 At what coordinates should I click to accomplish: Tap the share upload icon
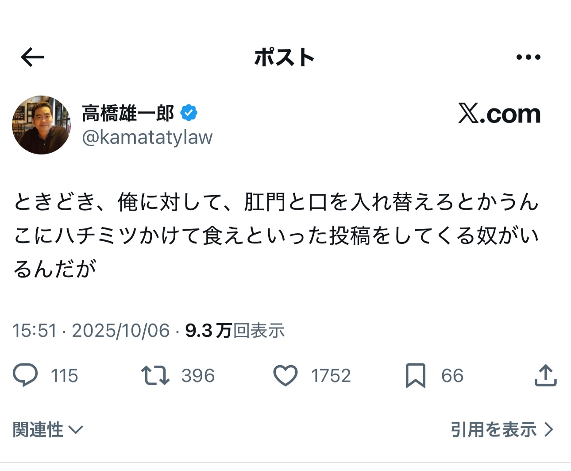(545, 375)
